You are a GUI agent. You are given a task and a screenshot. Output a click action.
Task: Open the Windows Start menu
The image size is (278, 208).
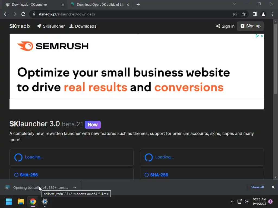[9, 201]
